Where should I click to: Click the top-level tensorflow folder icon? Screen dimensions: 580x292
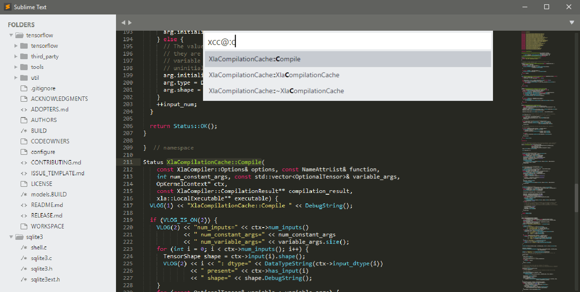click(19, 35)
